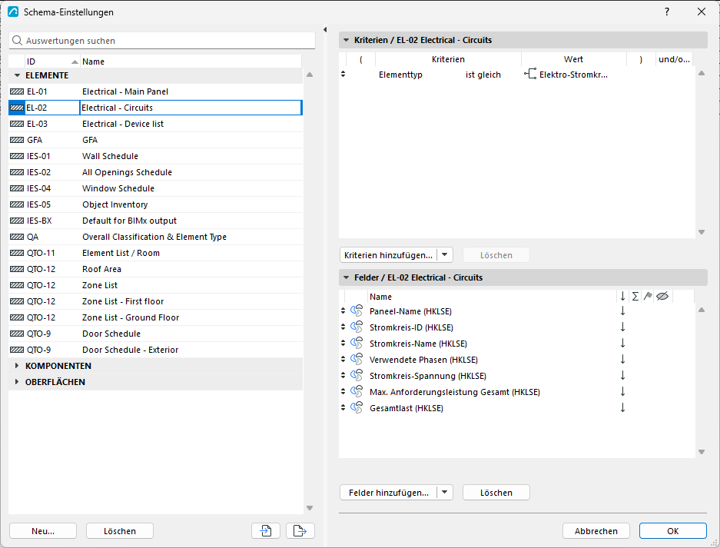The width and height of the screenshot is (720, 548).
Task: Click the property icon beside Gesamtlast (HKLSE)
Action: pyautogui.click(x=357, y=408)
